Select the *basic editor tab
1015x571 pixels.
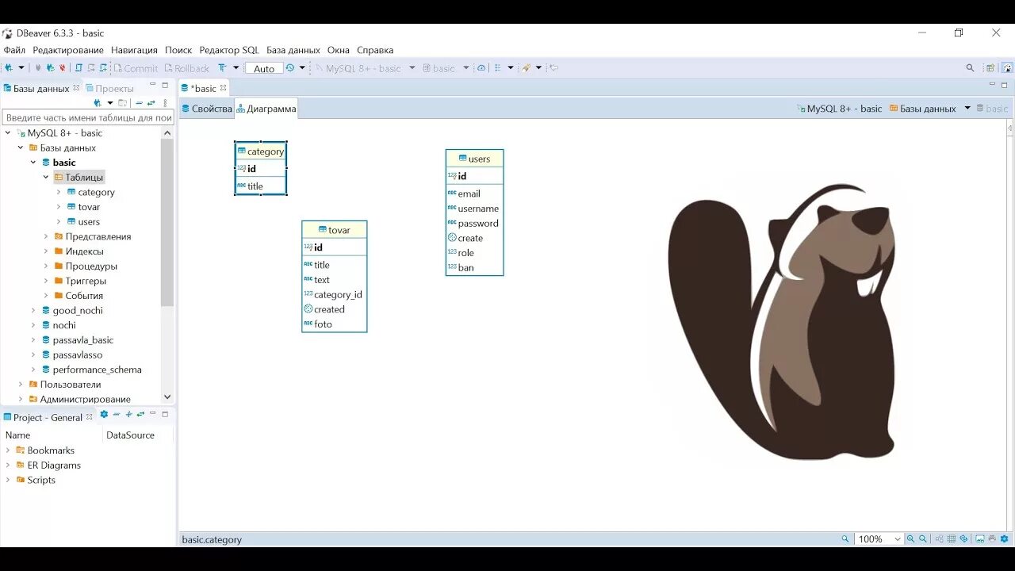pos(203,88)
